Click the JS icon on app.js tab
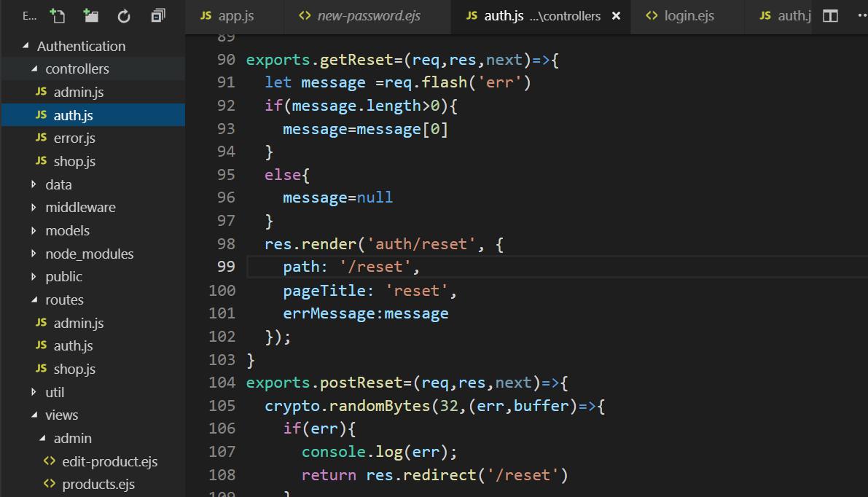Image resolution: width=868 pixels, height=497 pixels. coord(206,15)
